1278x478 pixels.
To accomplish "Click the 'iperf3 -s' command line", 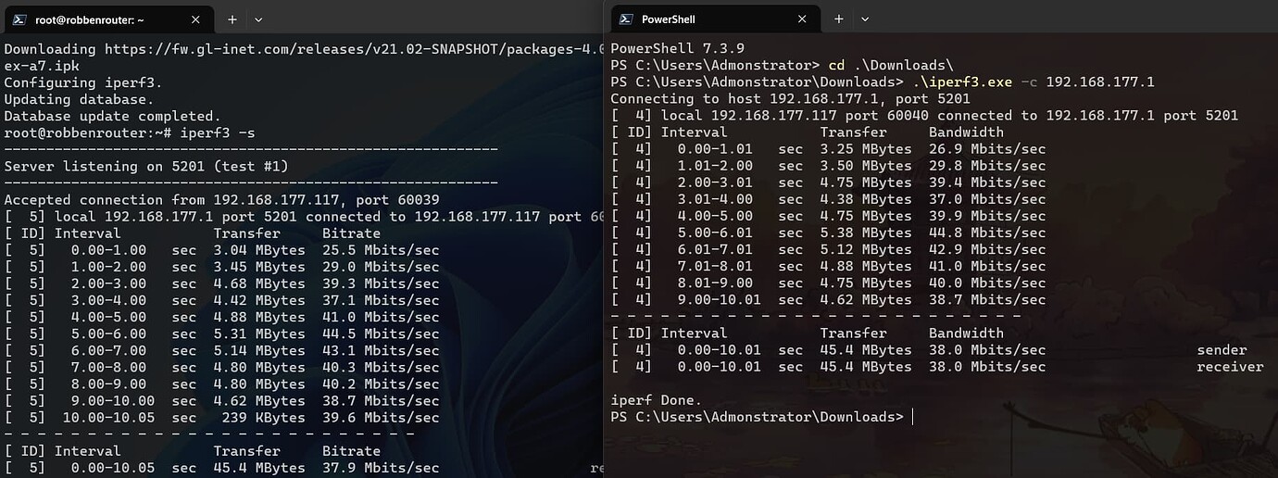I will coord(130,132).
